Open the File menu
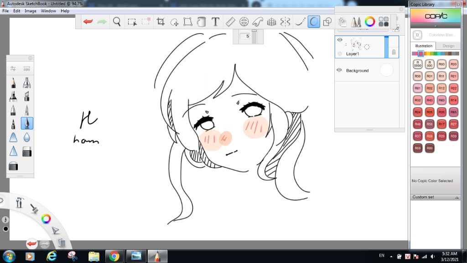The height and width of the screenshot is (263, 467). [5, 11]
